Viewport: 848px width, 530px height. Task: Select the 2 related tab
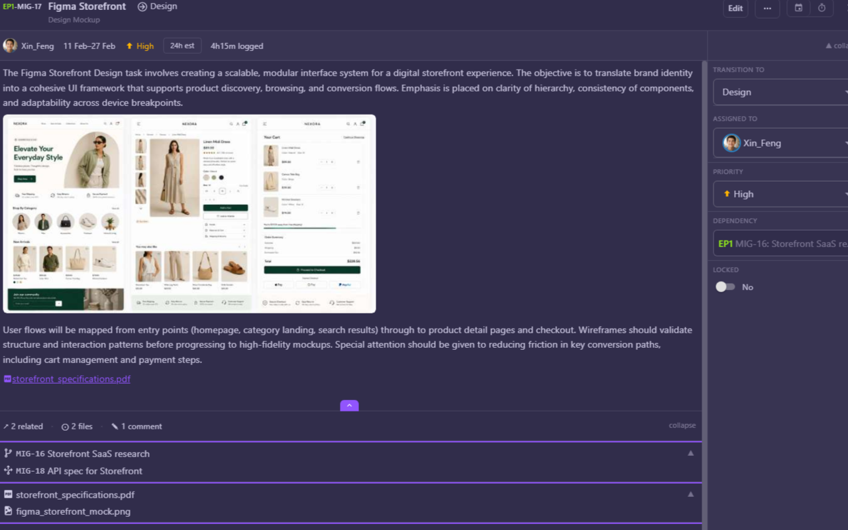[23, 426]
